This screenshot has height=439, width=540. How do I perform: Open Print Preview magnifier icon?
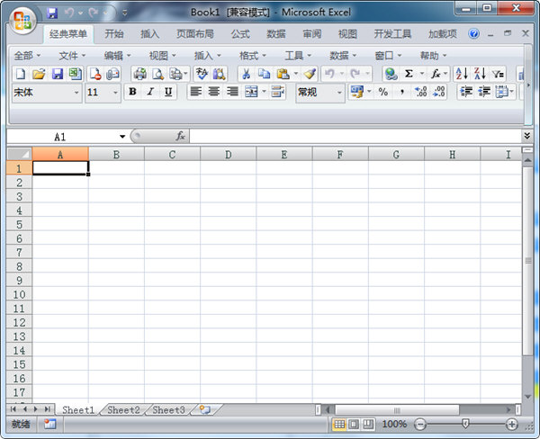coord(157,74)
